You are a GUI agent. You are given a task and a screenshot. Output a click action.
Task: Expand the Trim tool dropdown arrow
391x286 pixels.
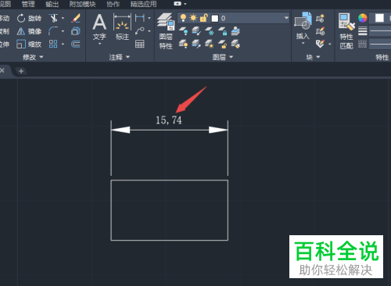point(63,18)
